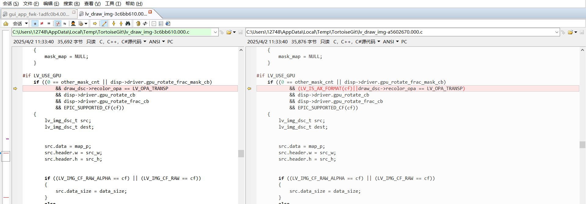Expand left file path history dropdown
This screenshot has height=204, width=586.
tap(215, 32)
